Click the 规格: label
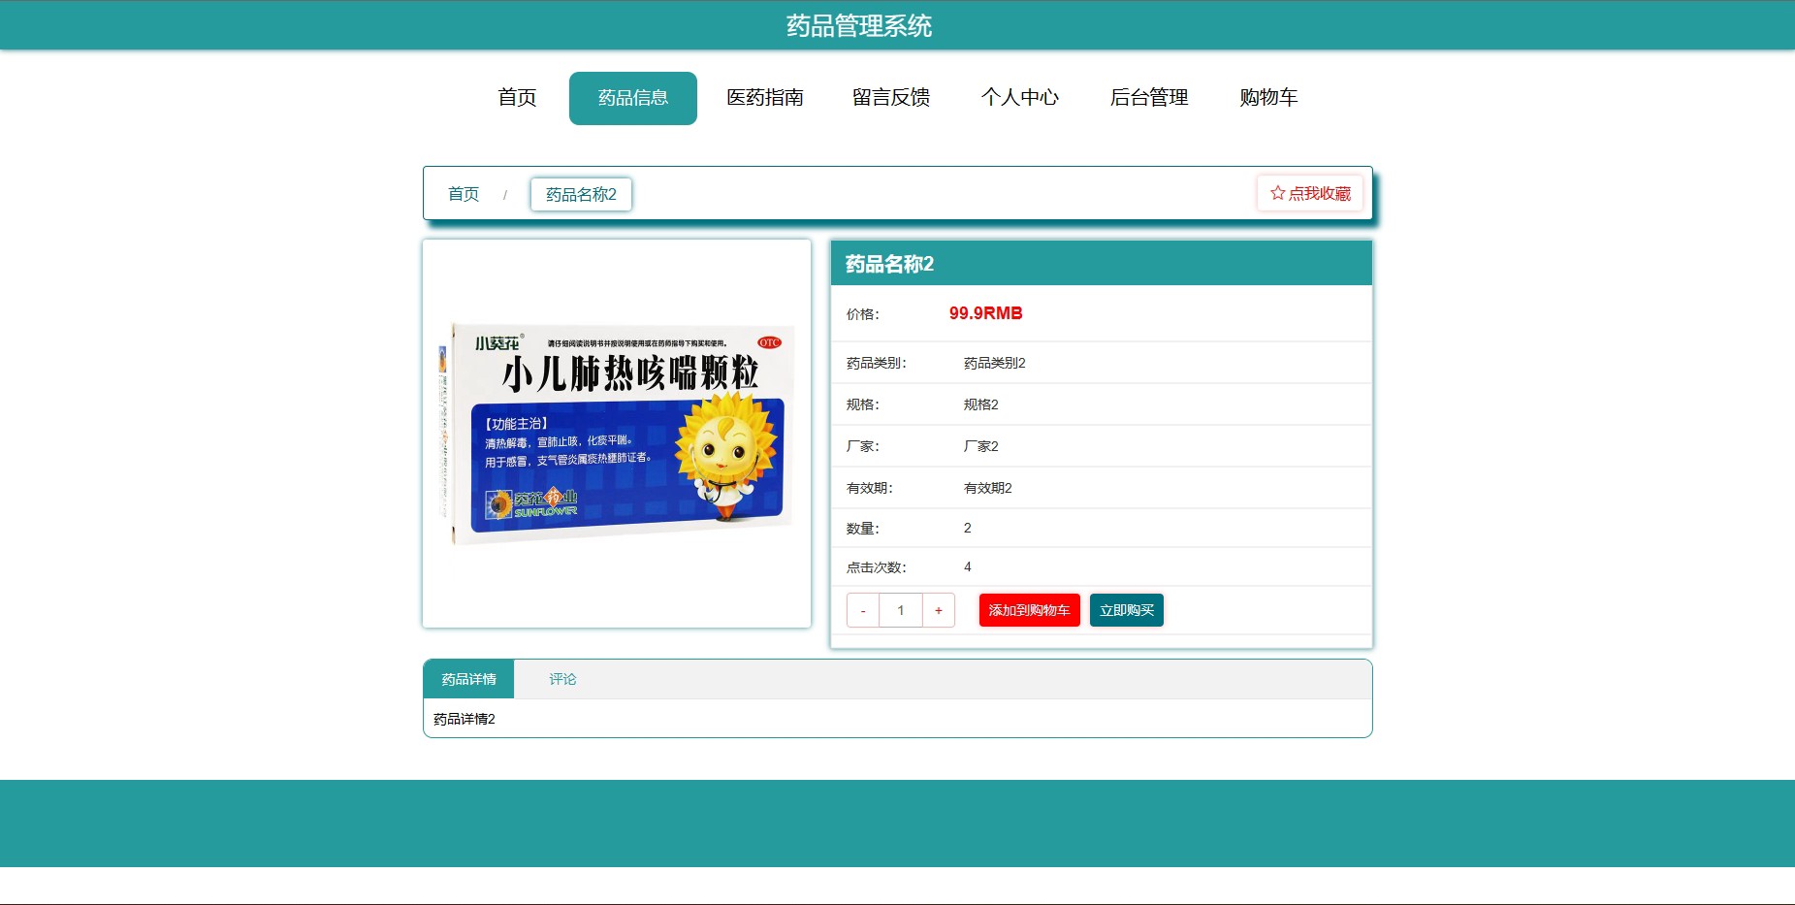The height and width of the screenshot is (905, 1795). (862, 404)
